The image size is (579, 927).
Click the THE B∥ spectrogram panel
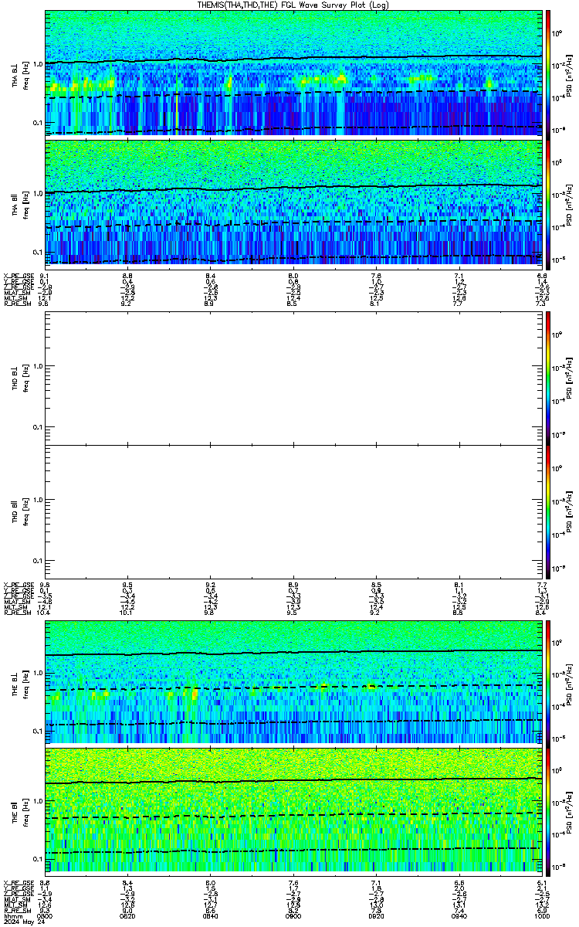tap(293, 811)
